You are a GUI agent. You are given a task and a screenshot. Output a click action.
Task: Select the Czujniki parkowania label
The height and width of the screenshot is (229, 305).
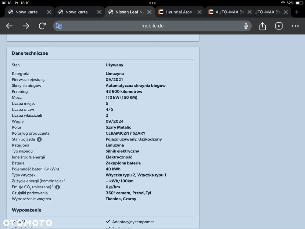[x=30, y=193]
